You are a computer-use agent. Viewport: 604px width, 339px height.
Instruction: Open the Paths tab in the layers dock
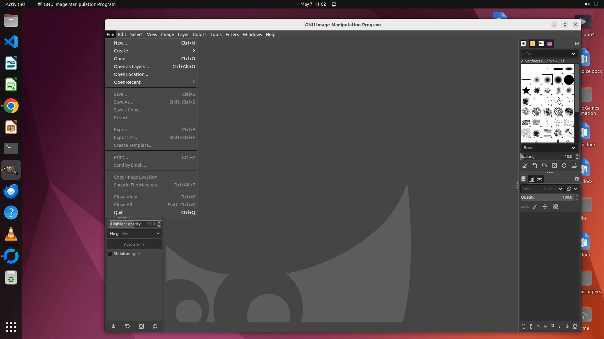pos(540,179)
